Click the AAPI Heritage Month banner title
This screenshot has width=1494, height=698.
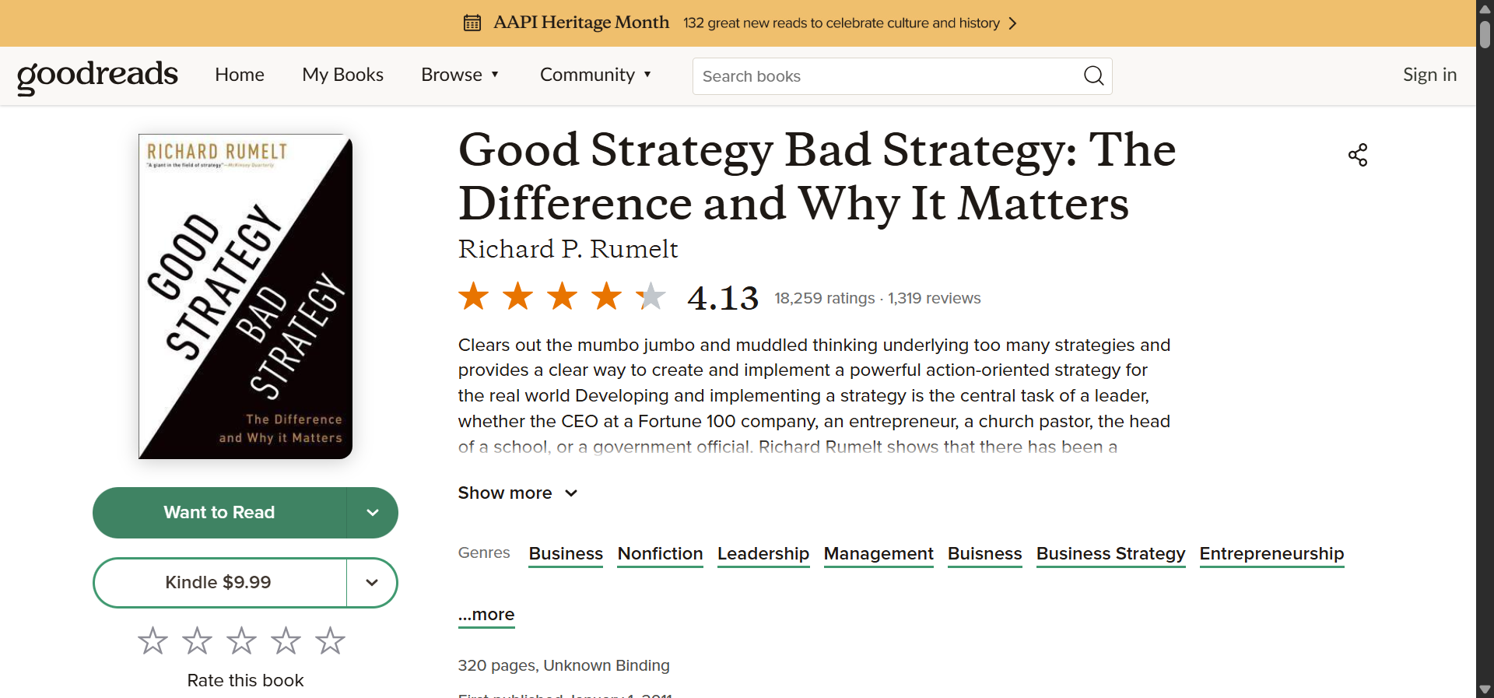(x=581, y=23)
